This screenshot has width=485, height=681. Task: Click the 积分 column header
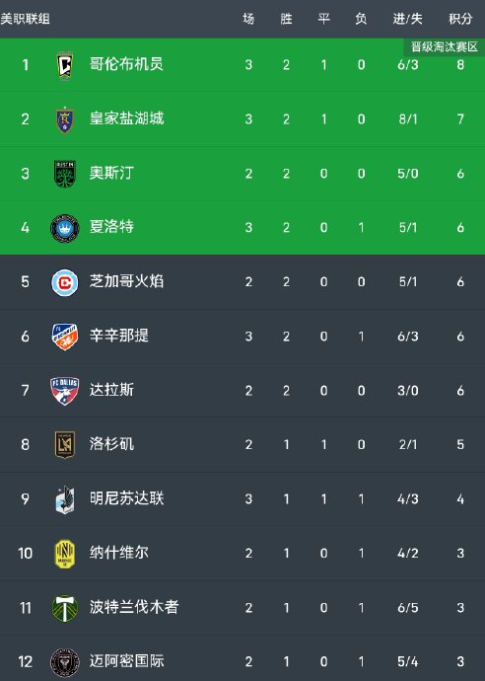[x=460, y=19]
